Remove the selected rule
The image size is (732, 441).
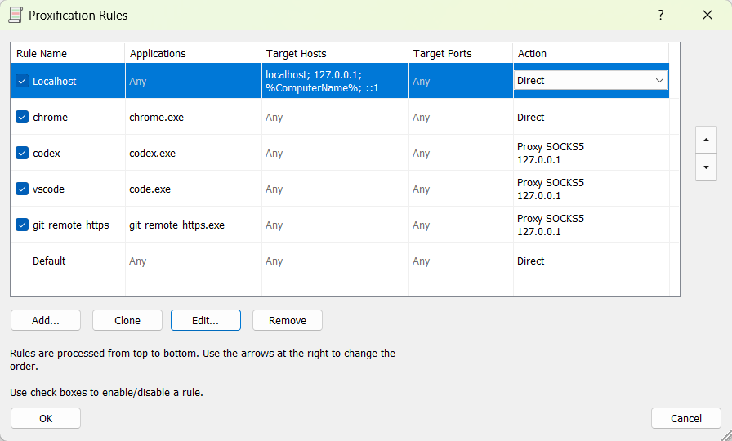[288, 321]
